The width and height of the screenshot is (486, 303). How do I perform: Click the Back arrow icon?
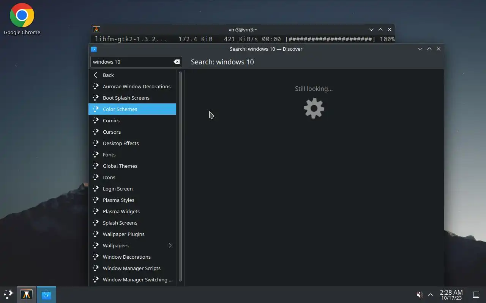tap(96, 75)
